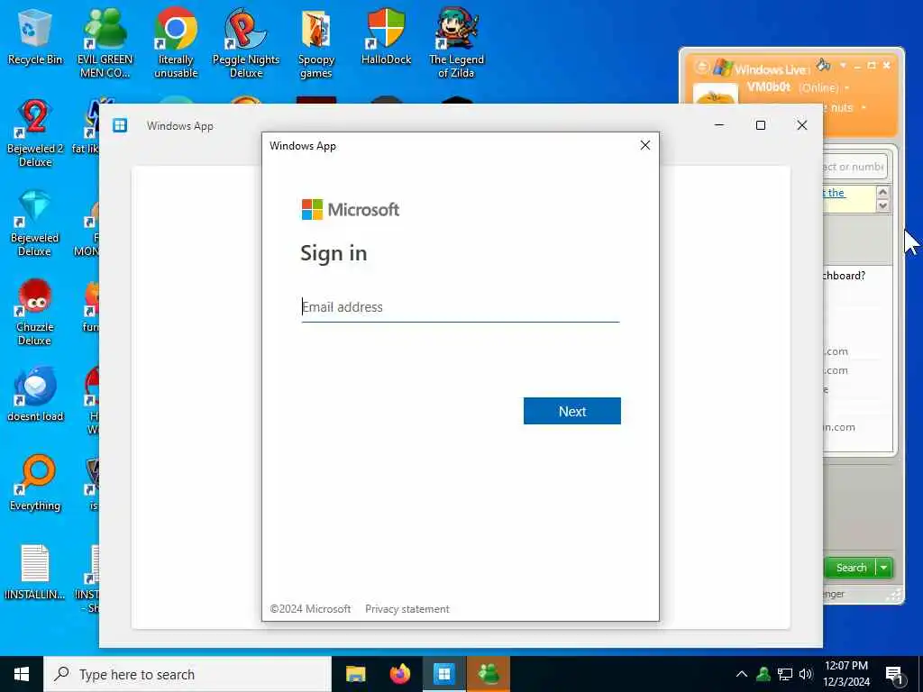This screenshot has width=923, height=692.
Task: Open Messenger title bar menu dropdown arrow
Action: (843, 65)
